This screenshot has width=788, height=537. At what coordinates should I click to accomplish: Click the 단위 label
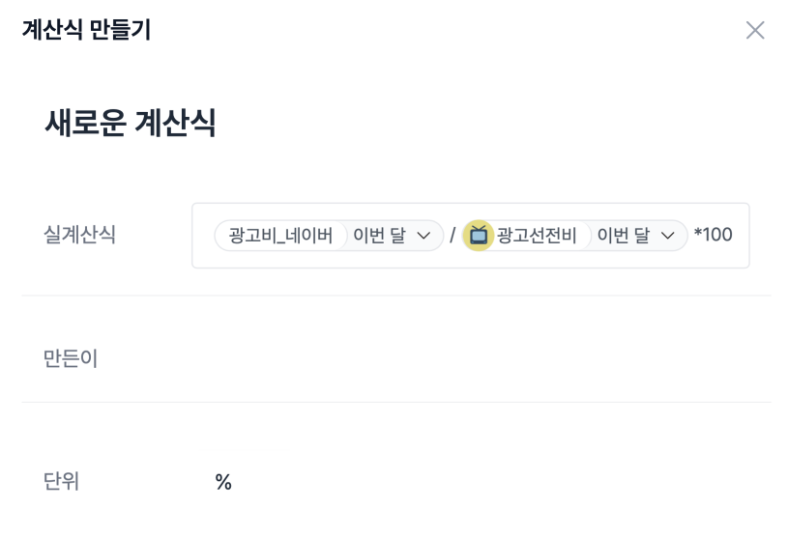pos(62,482)
